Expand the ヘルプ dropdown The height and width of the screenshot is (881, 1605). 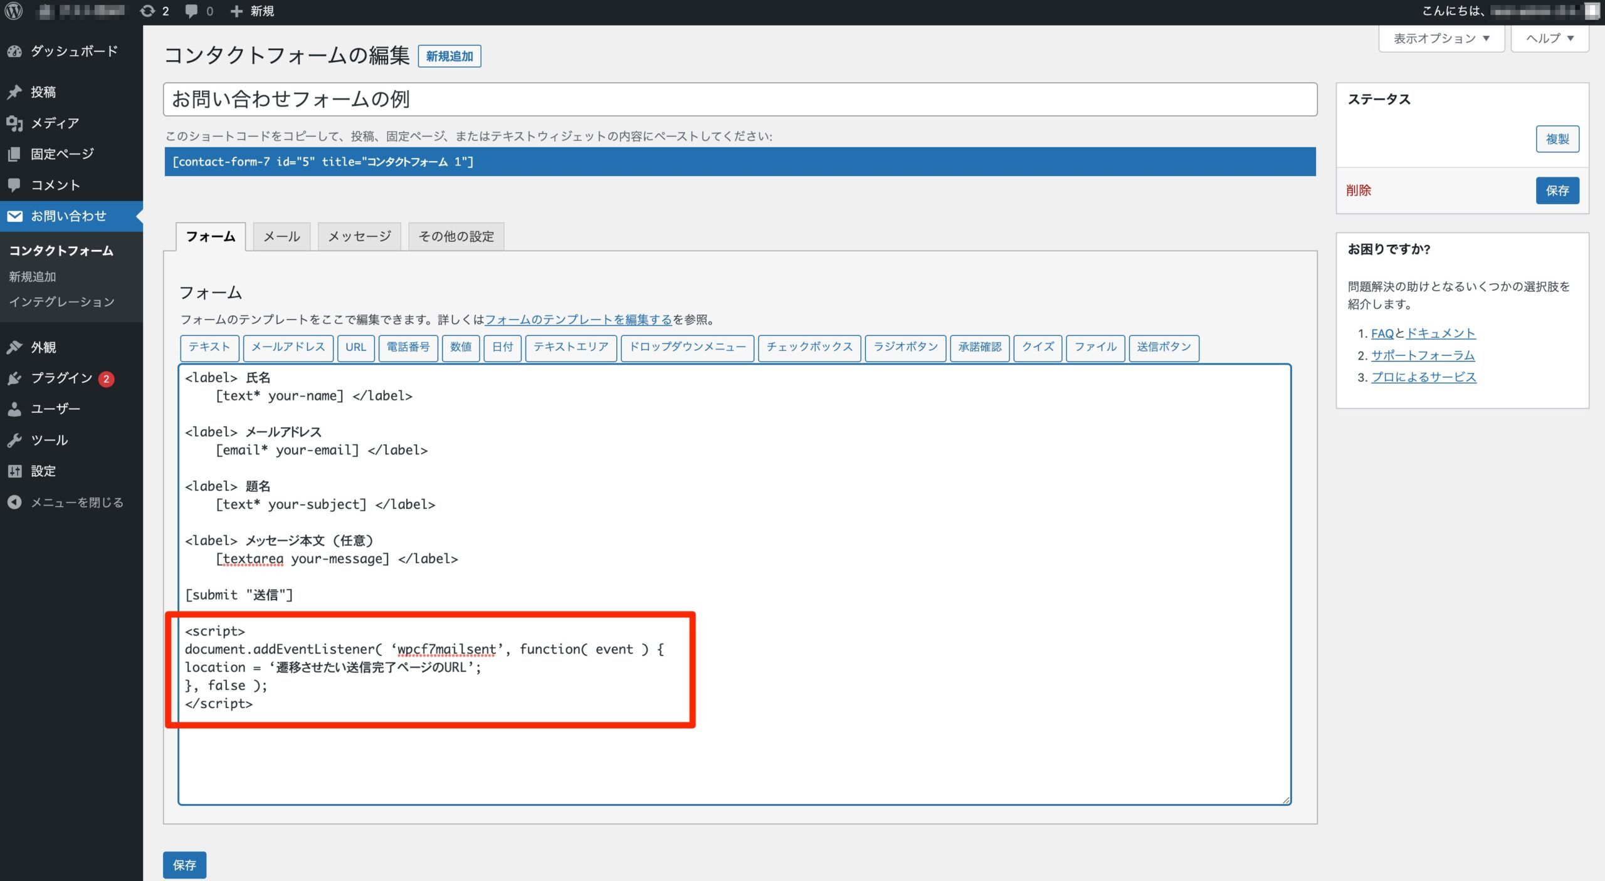tap(1549, 38)
